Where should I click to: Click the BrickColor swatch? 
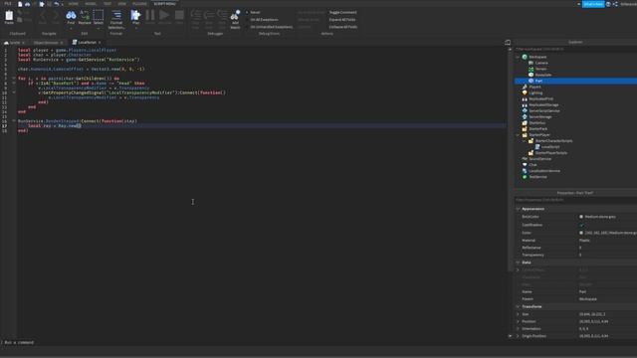point(581,217)
